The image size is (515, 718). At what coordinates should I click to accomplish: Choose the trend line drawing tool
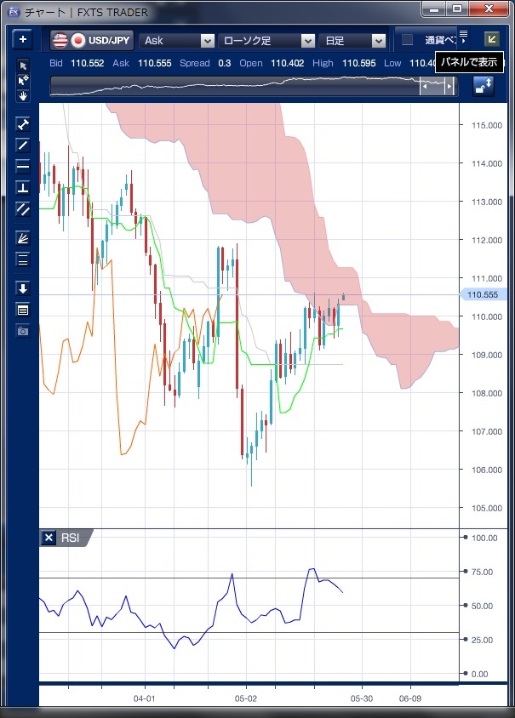(x=23, y=145)
